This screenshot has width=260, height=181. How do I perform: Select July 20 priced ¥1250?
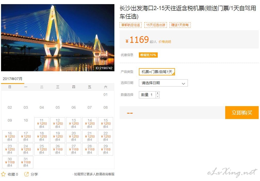[x=74, y=136]
